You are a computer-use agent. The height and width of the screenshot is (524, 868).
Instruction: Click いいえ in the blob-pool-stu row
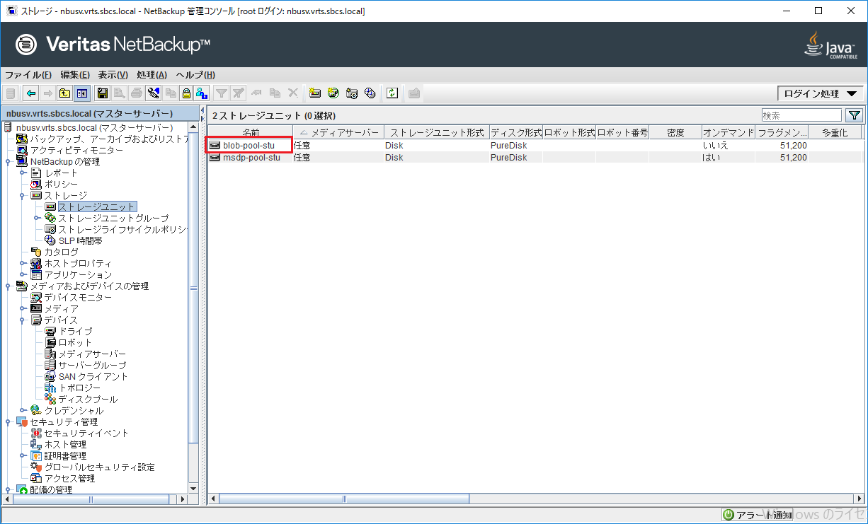click(716, 145)
